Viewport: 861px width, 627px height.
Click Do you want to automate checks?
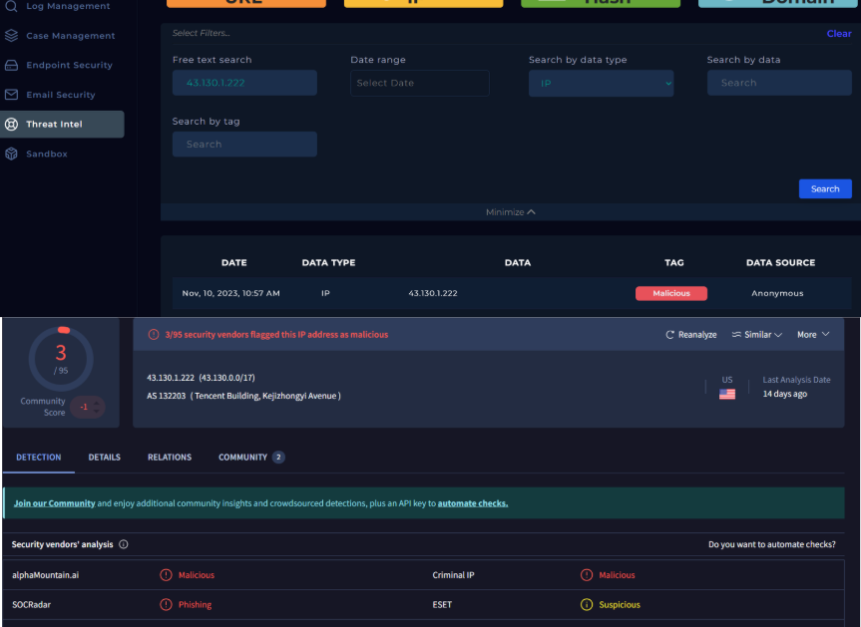tap(772, 544)
